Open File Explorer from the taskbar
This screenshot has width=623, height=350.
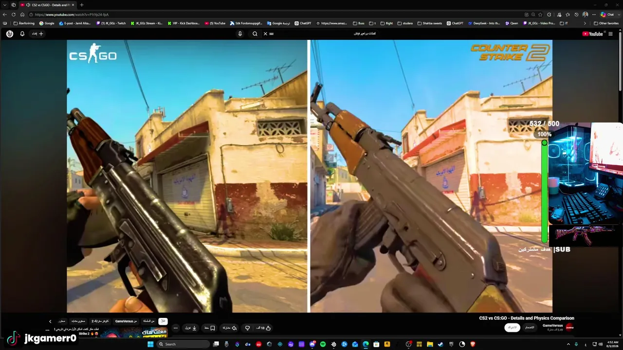[x=430, y=344]
